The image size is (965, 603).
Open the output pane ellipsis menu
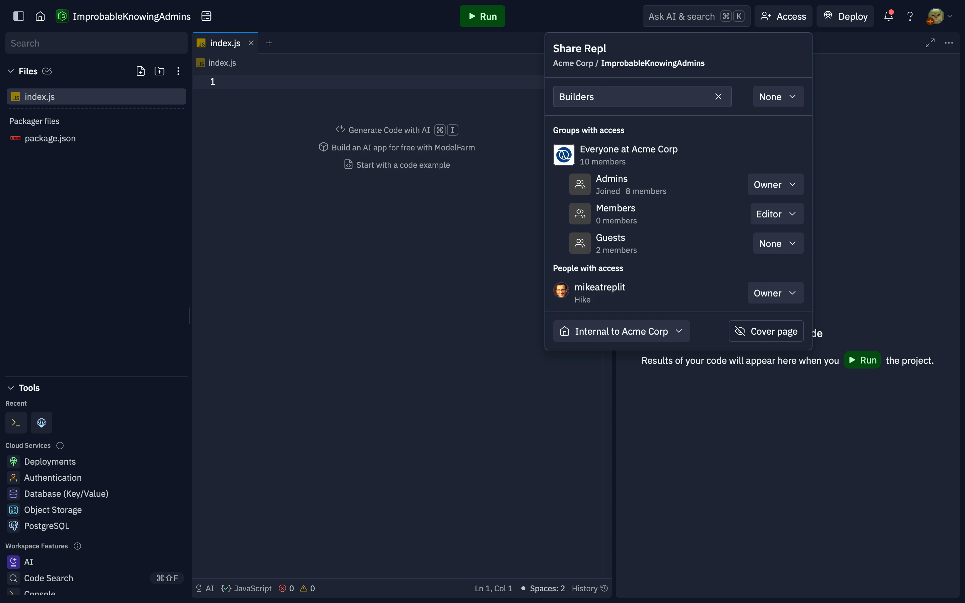point(949,43)
